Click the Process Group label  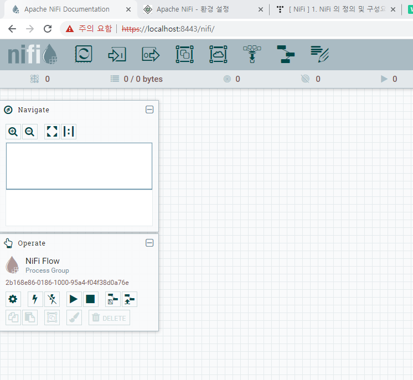47,270
